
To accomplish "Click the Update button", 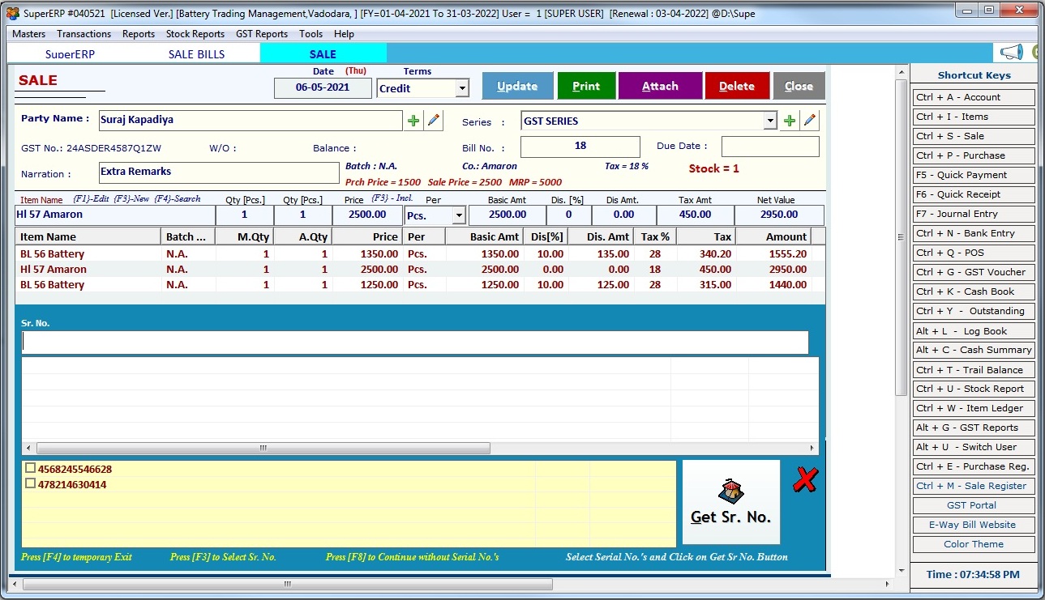I will 517,85.
